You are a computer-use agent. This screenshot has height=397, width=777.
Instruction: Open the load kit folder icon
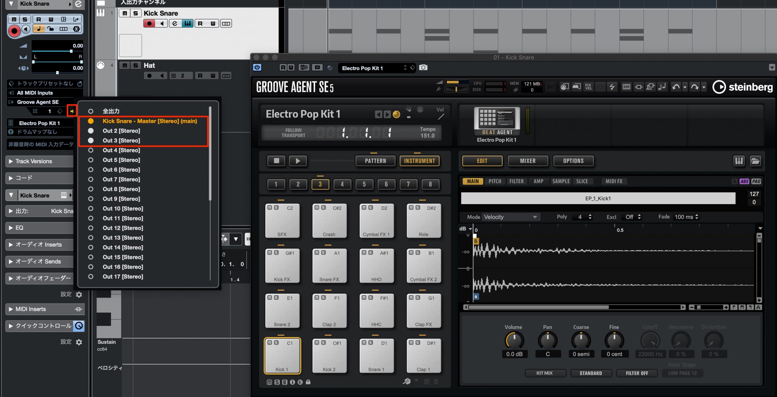(x=755, y=161)
